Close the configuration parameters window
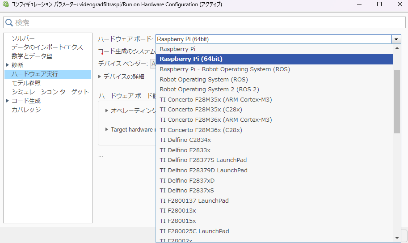Viewport: 408px width, 243px height. pyautogui.click(x=400, y=4)
